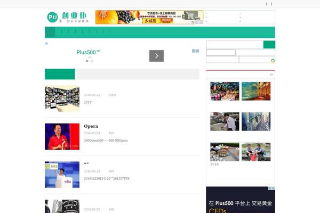
Task: Close the dark Plus500 sidebar ad
Action: tap(273, 188)
